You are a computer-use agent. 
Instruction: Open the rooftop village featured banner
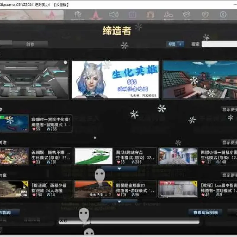coord(200,80)
